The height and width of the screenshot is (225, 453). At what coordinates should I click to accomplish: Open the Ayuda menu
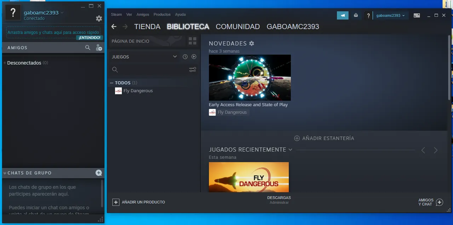[180, 15]
